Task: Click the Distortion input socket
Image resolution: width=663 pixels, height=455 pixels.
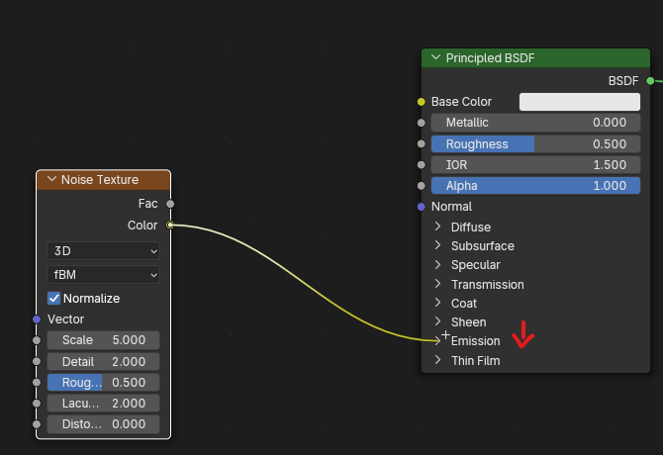Action: click(37, 423)
